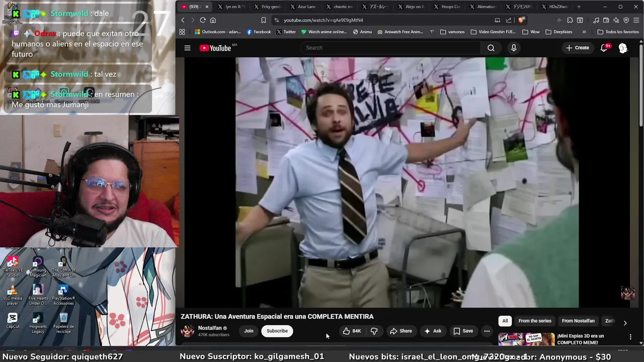Open Mini Espías 3D recommended video thumbnail

click(x=526, y=339)
